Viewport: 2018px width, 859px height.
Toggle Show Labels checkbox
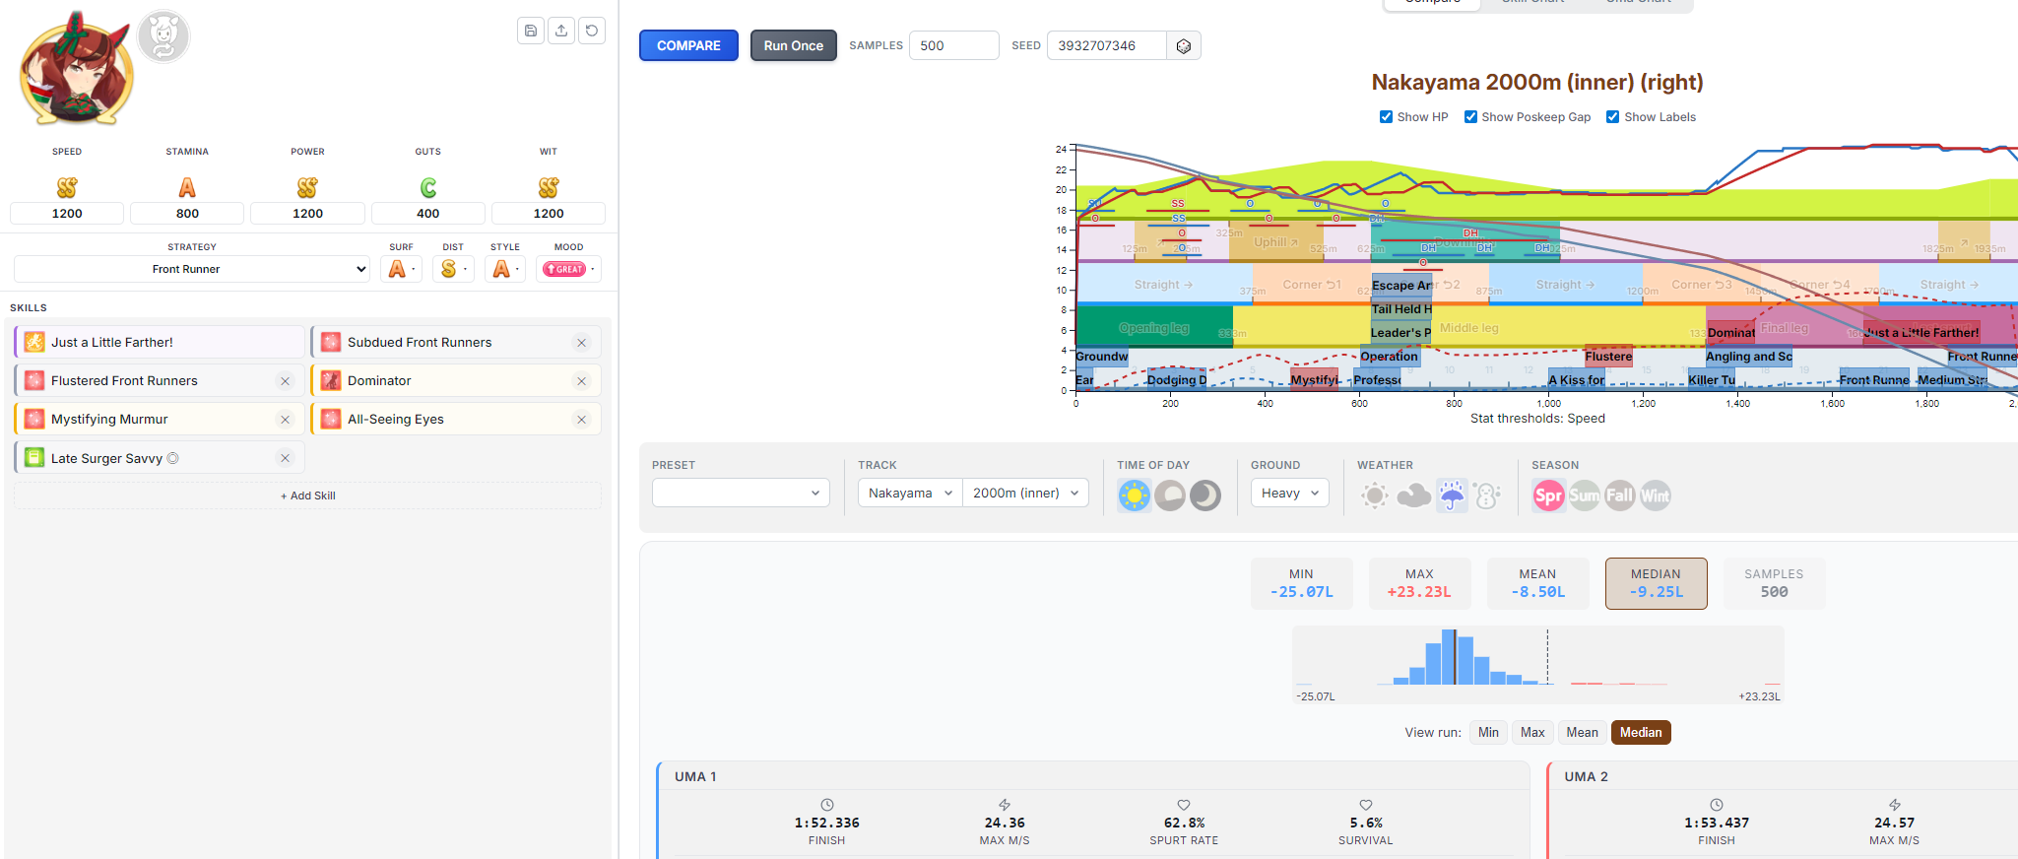tap(1613, 117)
